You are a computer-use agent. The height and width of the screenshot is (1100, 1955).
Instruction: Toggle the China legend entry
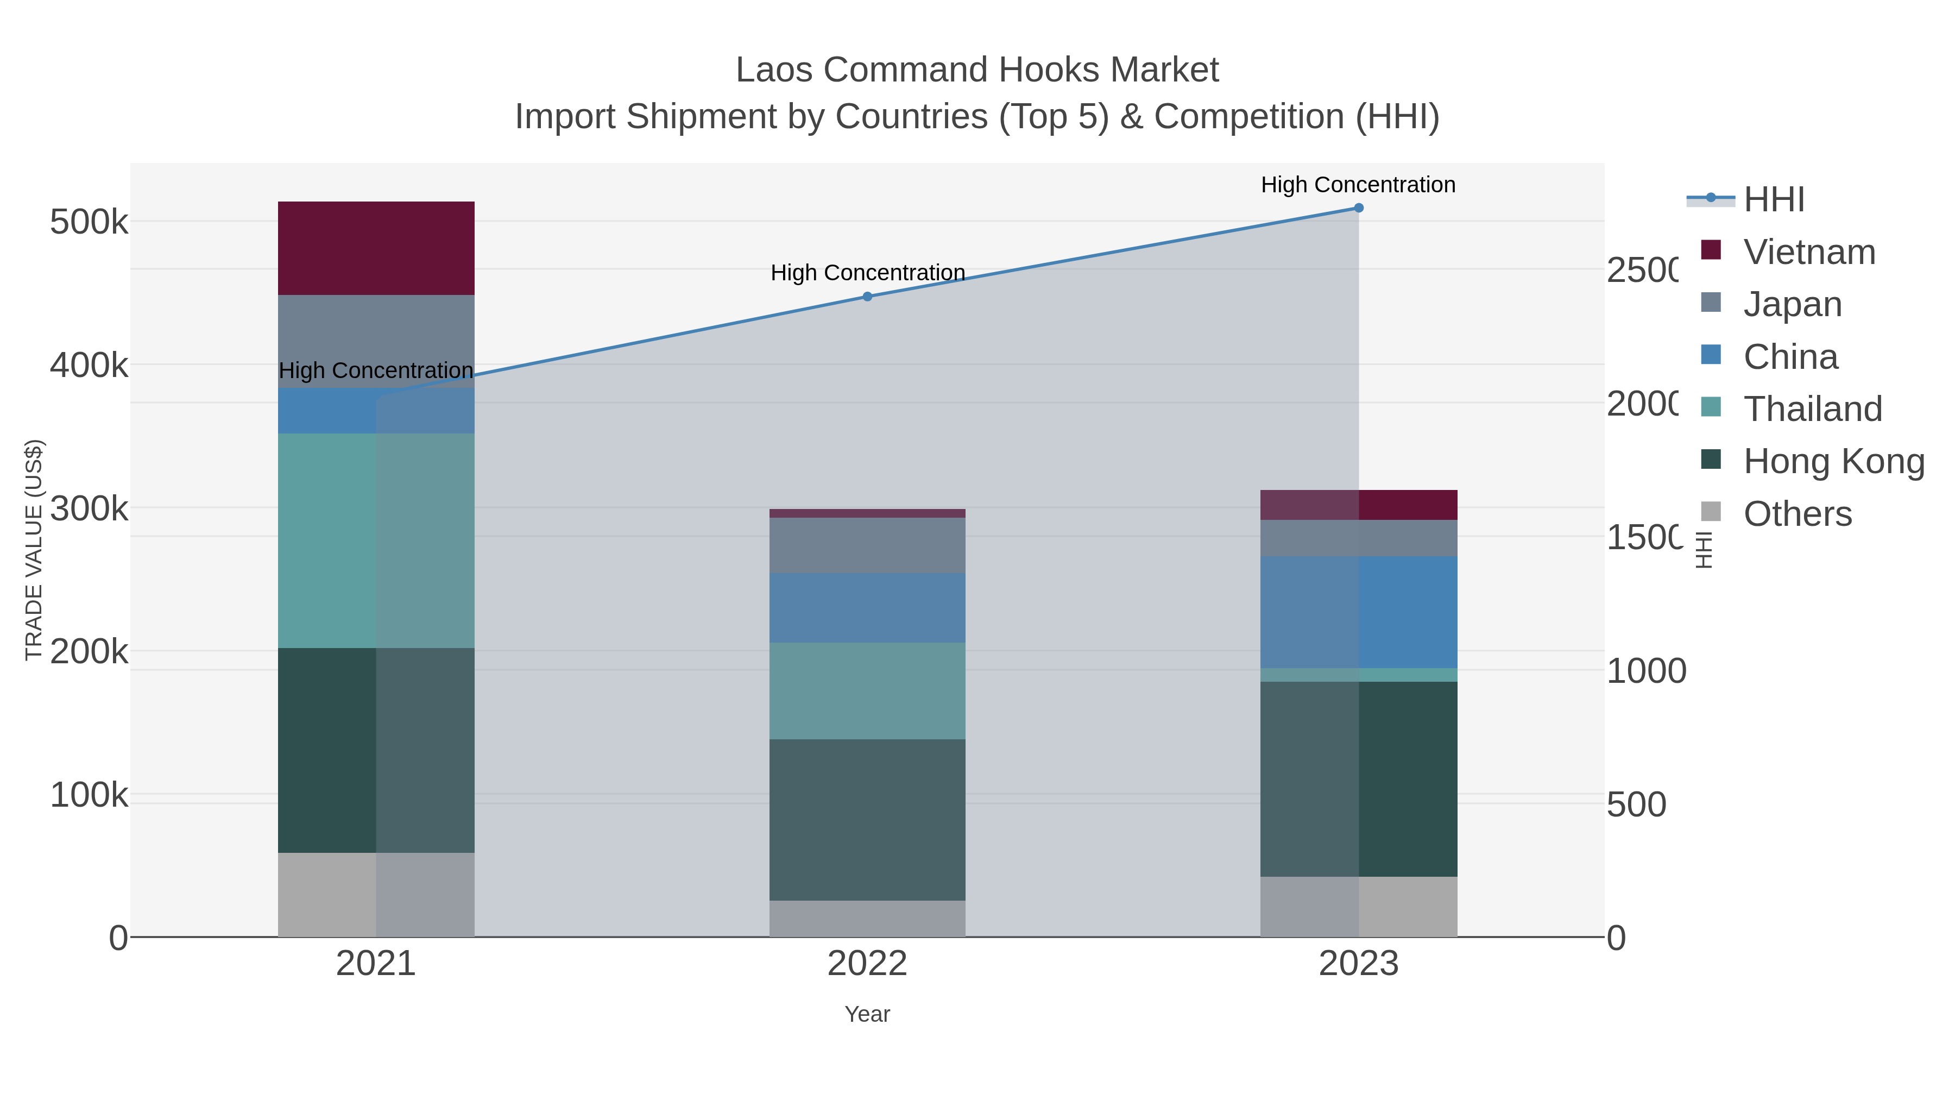[1769, 357]
